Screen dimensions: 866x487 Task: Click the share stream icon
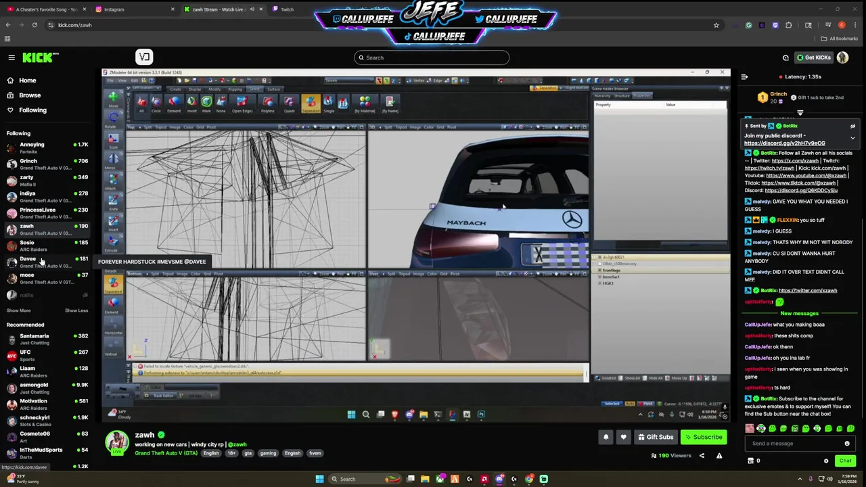(702, 456)
